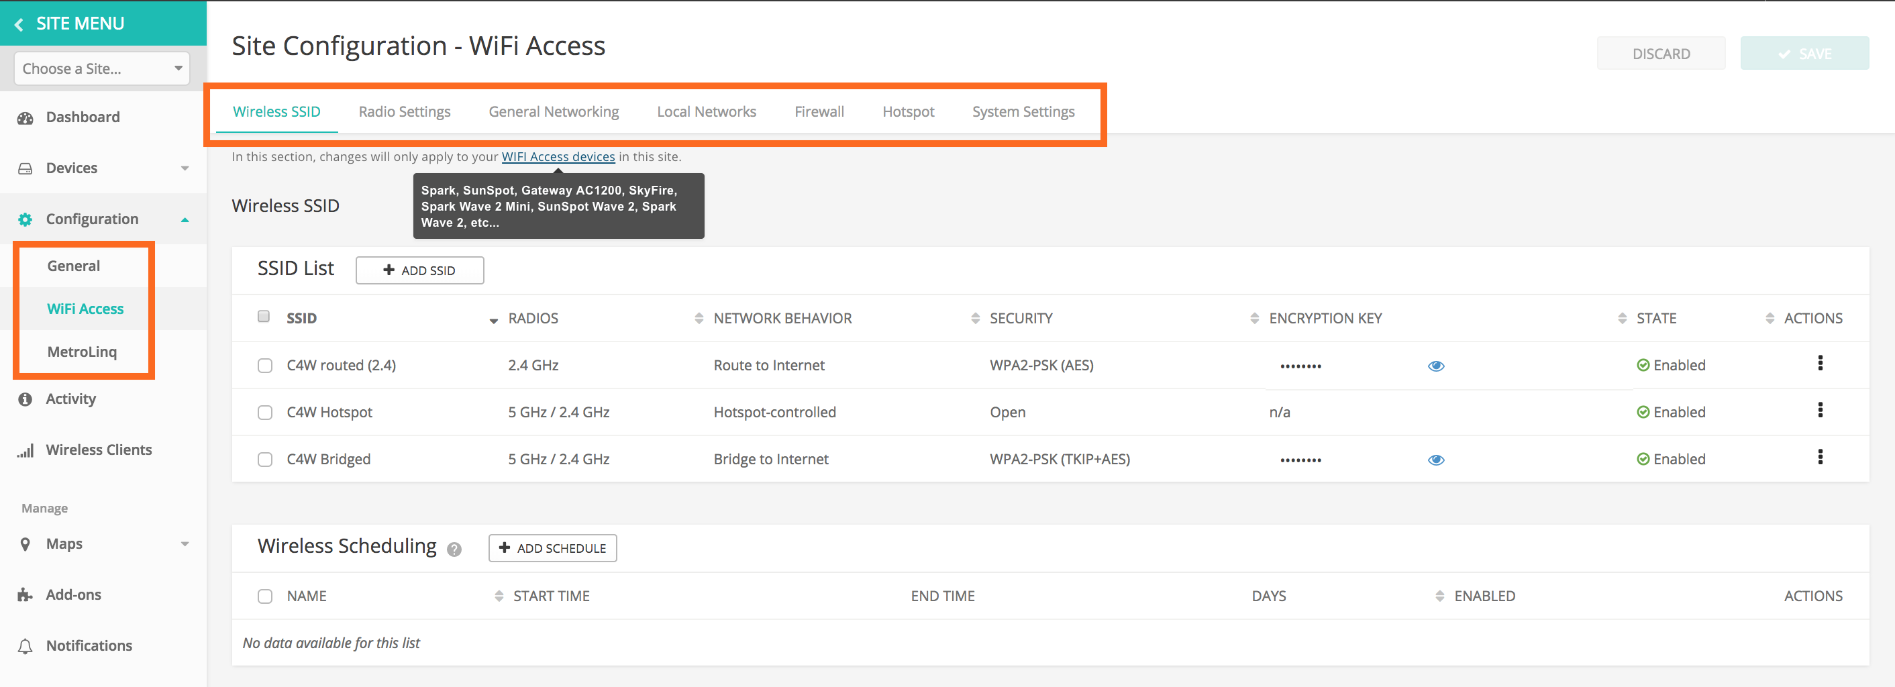Collapse the Configuration menu chevron
The image size is (1895, 687).
pos(185,219)
